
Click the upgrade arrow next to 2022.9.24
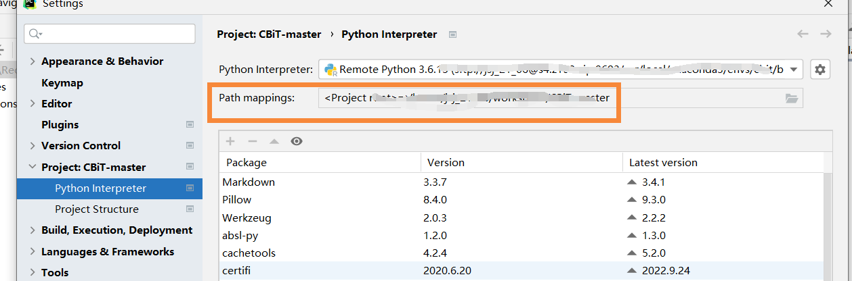(632, 271)
